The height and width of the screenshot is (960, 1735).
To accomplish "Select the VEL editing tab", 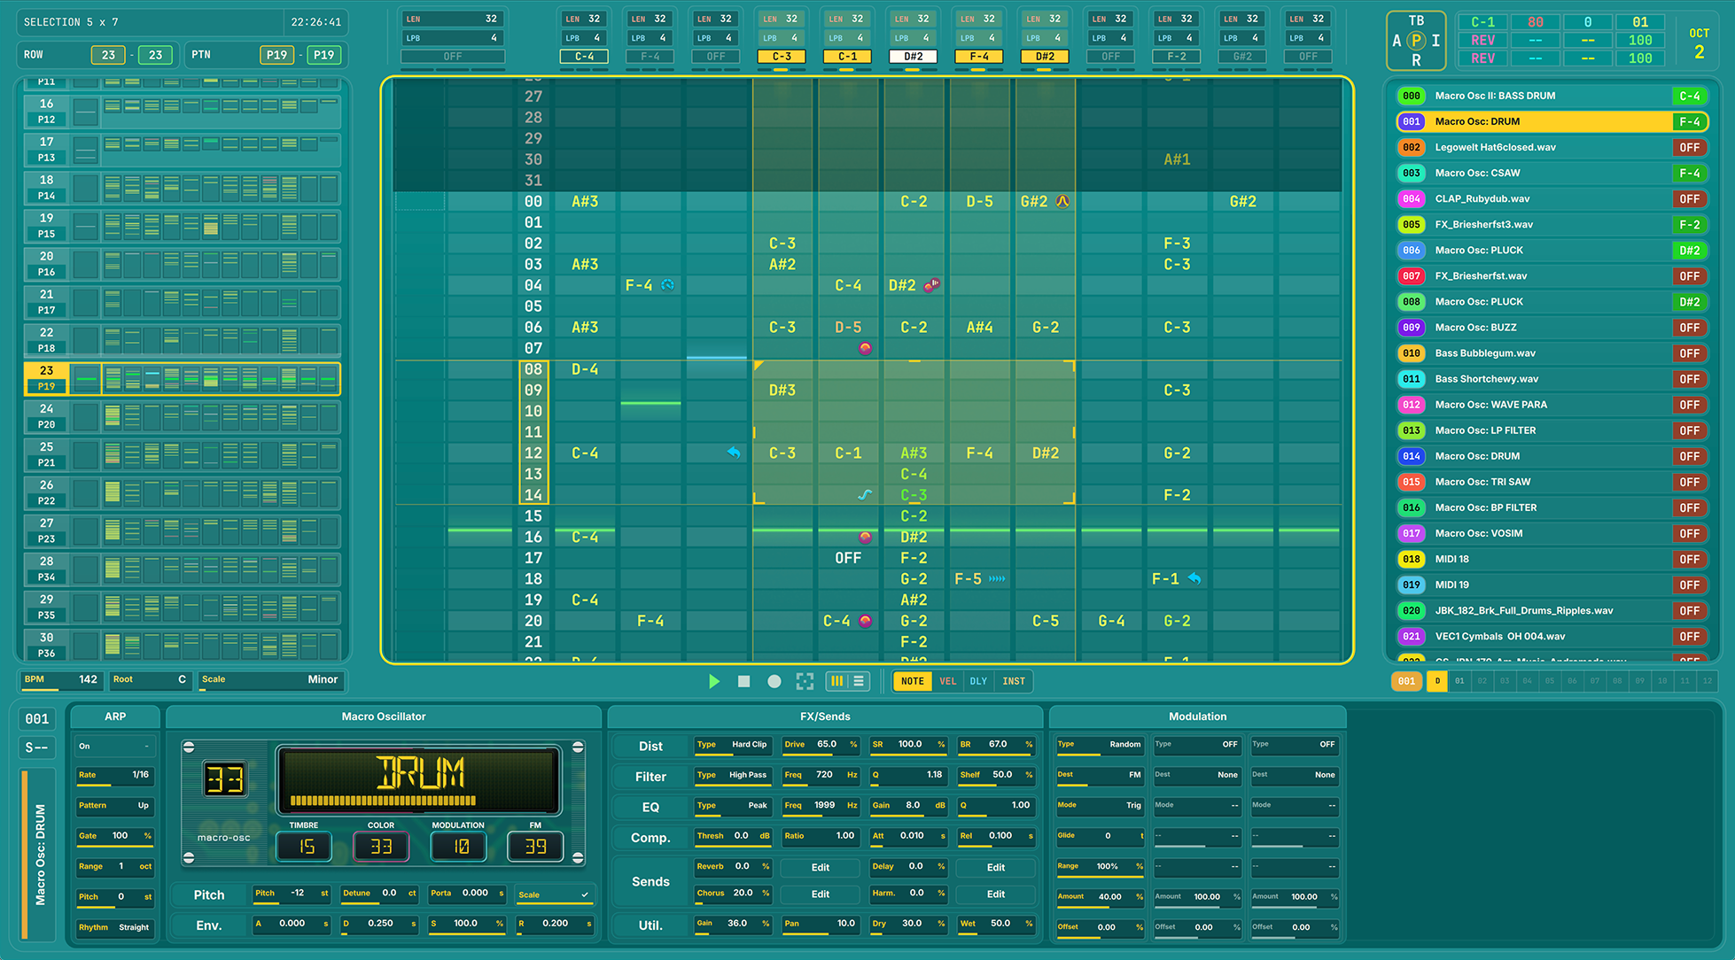I will pyautogui.click(x=948, y=681).
